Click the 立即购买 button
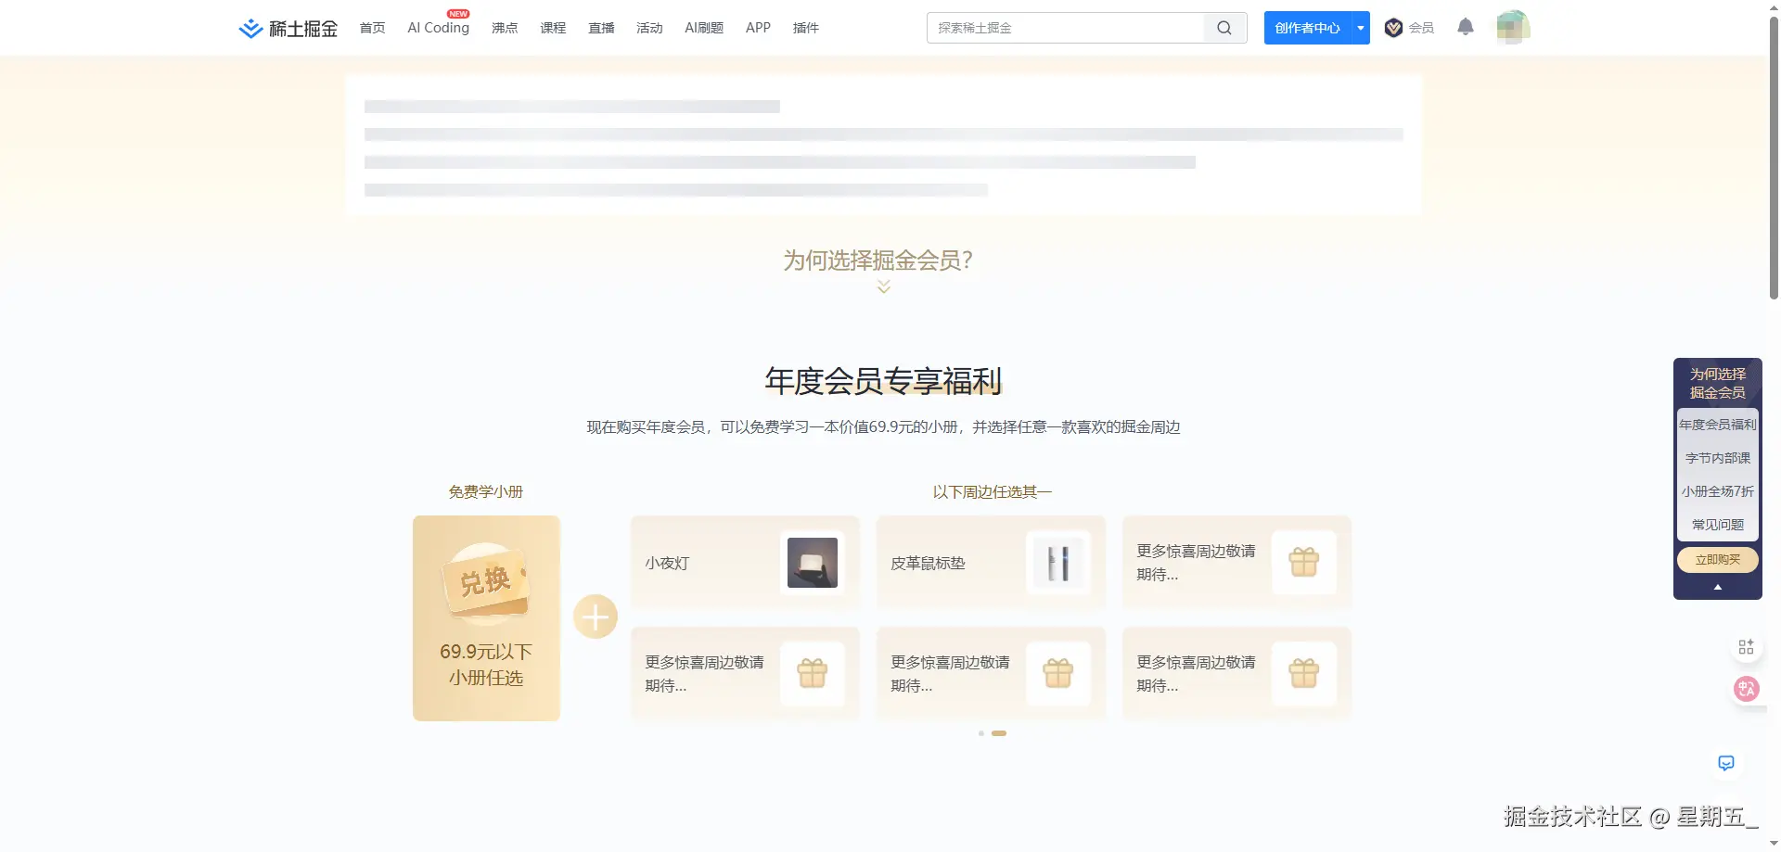This screenshot has width=1781, height=852. pyautogui.click(x=1717, y=559)
